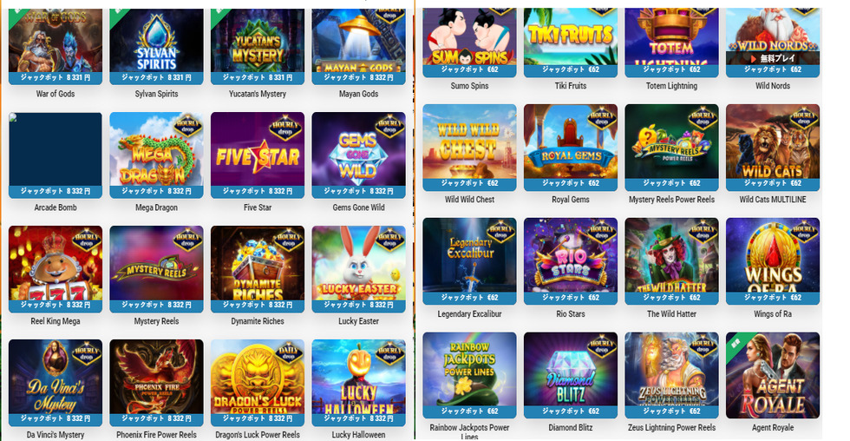This screenshot has width=850, height=441.
Task: Click the green new ribbon on Agent Royale
Action: pyautogui.click(x=736, y=344)
